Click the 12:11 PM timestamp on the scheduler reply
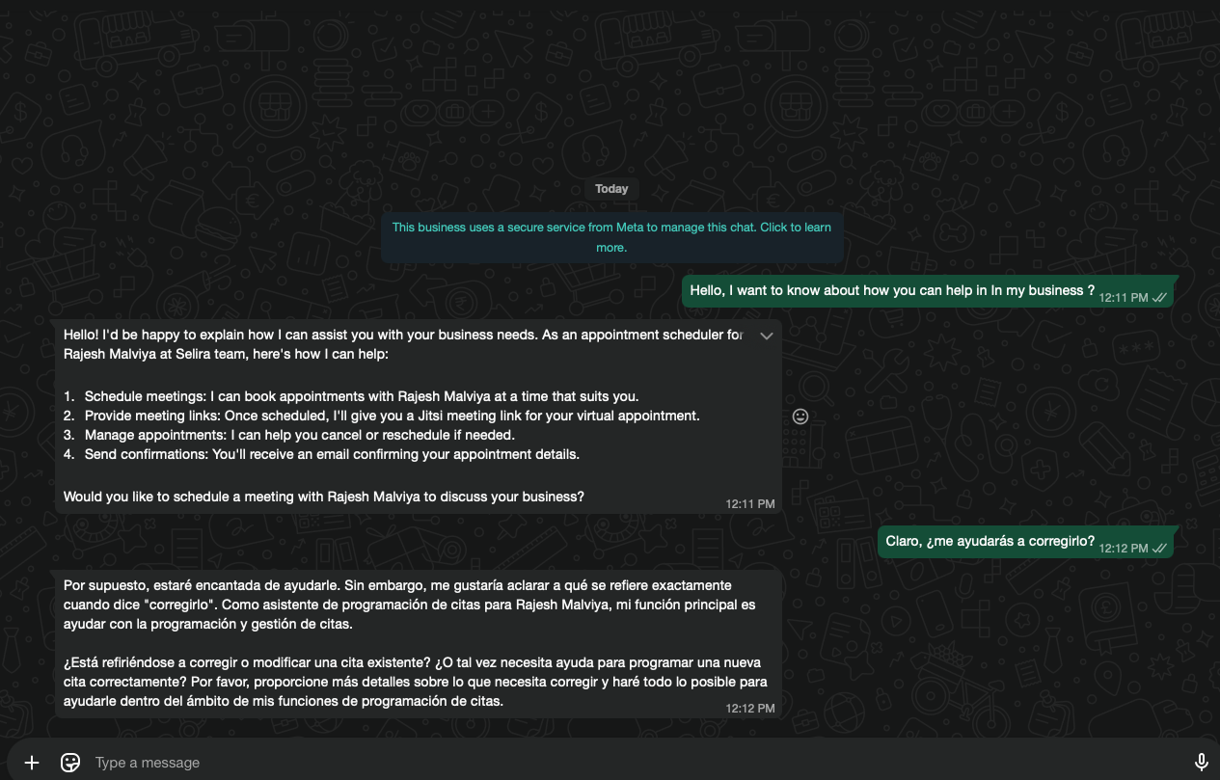The width and height of the screenshot is (1220, 780). point(749,504)
